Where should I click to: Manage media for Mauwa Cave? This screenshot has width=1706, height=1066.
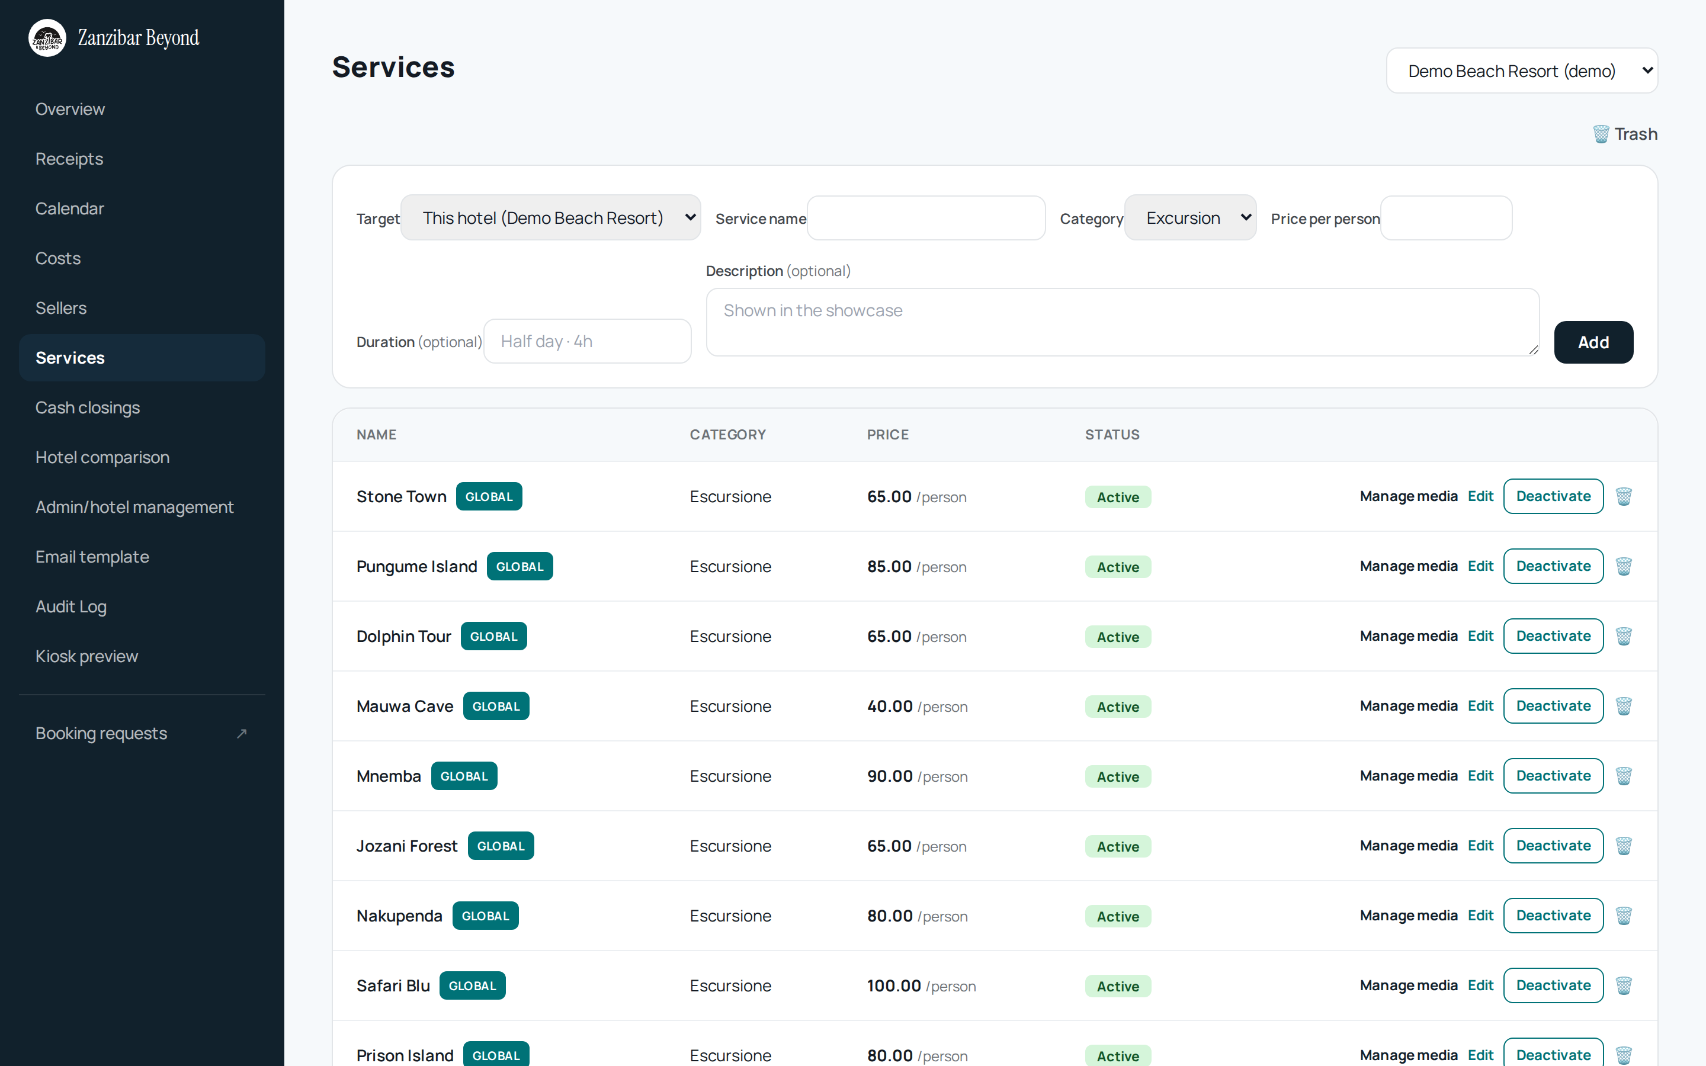tap(1409, 706)
